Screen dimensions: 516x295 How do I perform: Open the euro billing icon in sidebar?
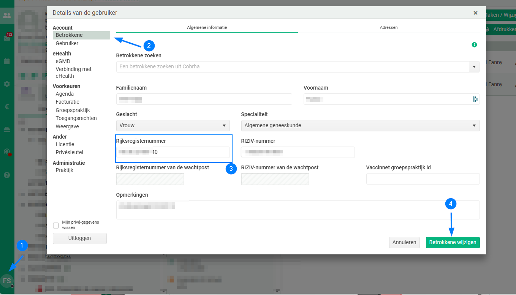7,107
